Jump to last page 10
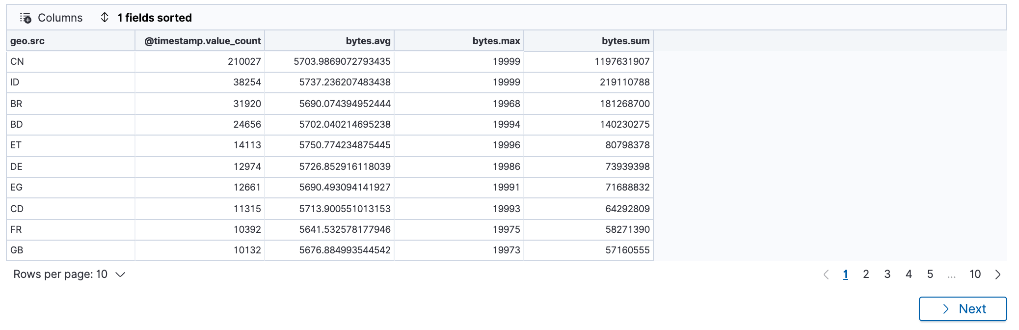The width and height of the screenshot is (1019, 330). coord(975,275)
